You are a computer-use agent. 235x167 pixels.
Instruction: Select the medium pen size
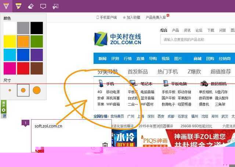point(23,90)
